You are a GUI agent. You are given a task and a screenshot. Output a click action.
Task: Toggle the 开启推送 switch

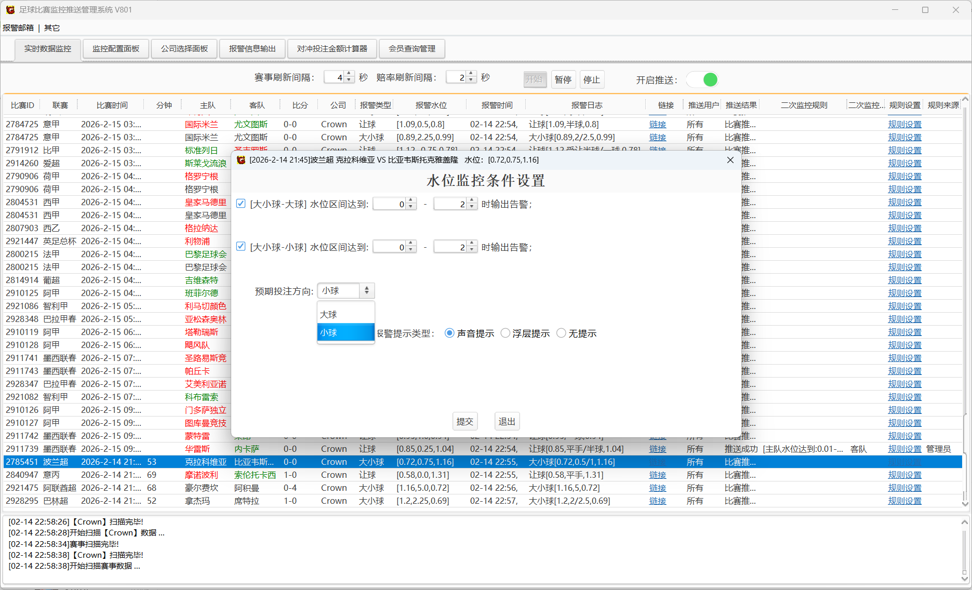[x=702, y=79]
